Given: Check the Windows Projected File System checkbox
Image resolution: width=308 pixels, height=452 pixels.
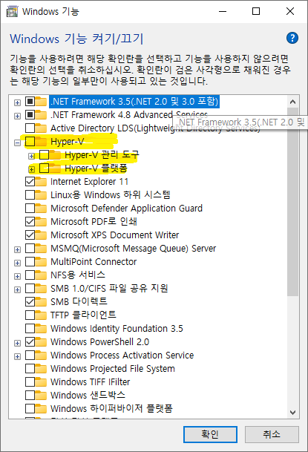Looking at the screenshot, I should point(30,368).
